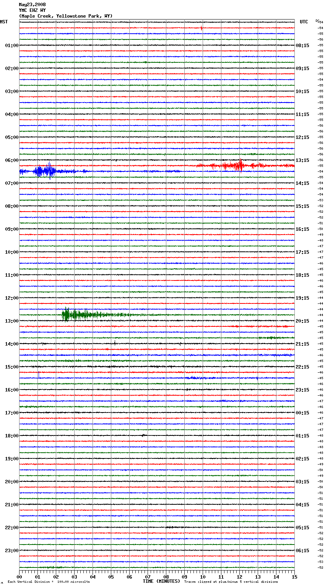Select the 23:00 MST row label
The height and width of the screenshot is (587, 325).
(12, 551)
